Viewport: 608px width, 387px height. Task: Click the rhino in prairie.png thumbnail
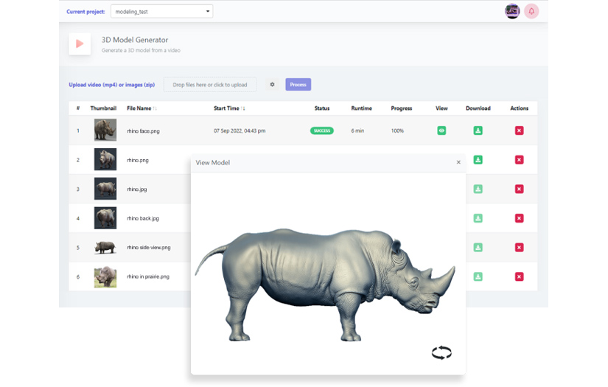[105, 276]
